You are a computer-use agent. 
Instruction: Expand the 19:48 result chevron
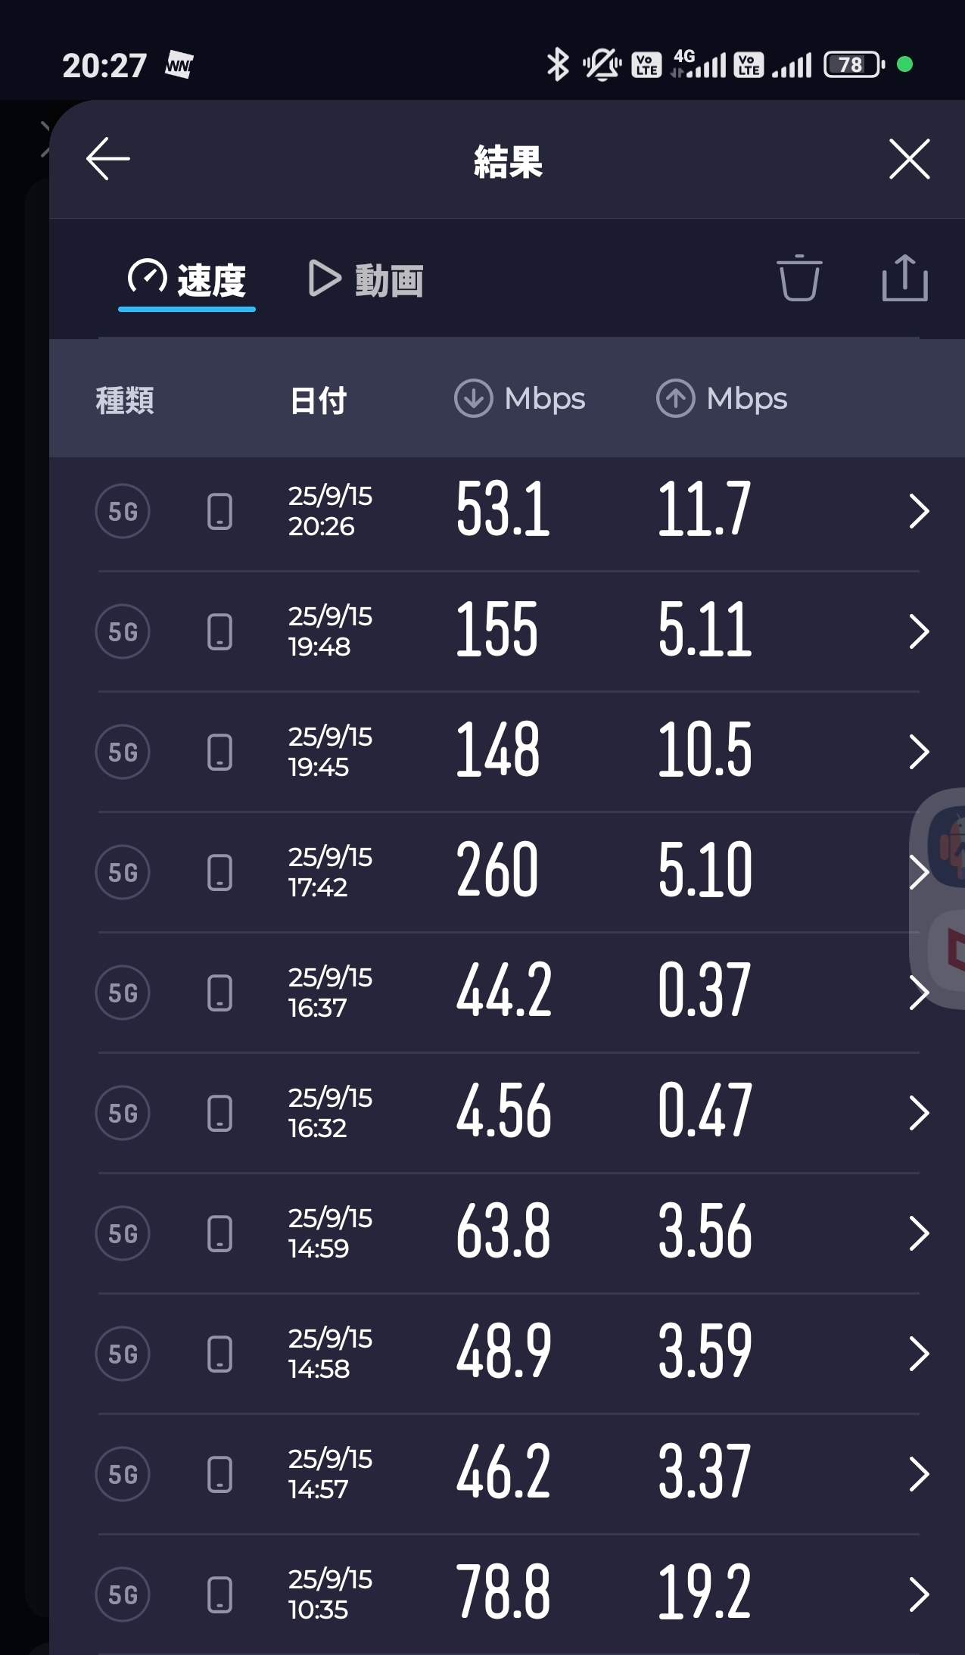click(x=918, y=631)
